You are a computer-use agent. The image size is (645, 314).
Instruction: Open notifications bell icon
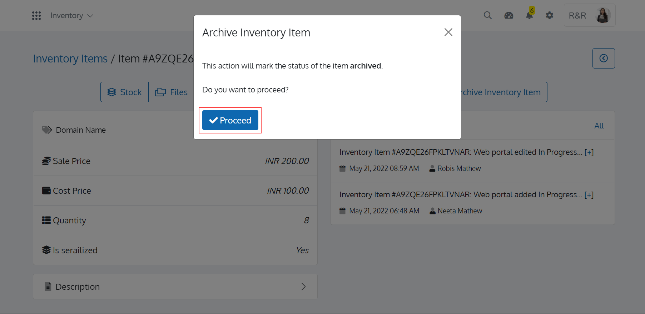click(530, 15)
